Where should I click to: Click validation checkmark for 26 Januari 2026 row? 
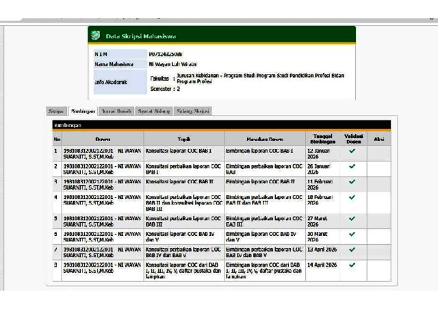(x=352, y=166)
